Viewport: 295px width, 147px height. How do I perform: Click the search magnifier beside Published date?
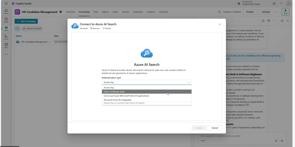219,12
